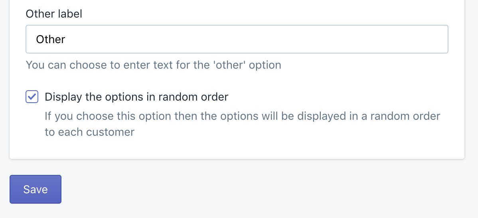The image size is (478, 218).
Task: Click the 'Display the options in random order' label
Action: [x=136, y=97]
